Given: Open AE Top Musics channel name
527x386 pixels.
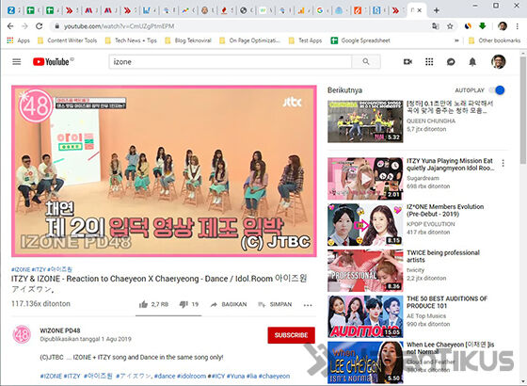Looking at the screenshot, I should [426, 315].
